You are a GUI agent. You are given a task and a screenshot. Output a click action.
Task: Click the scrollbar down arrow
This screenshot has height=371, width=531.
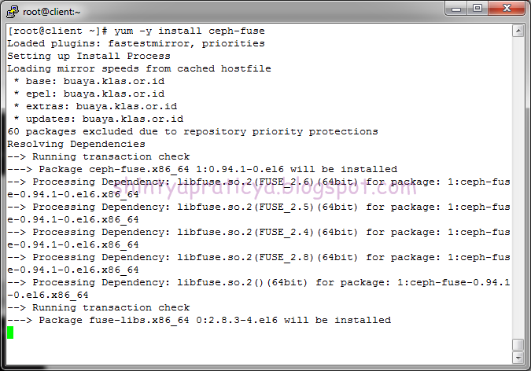coord(518,358)
